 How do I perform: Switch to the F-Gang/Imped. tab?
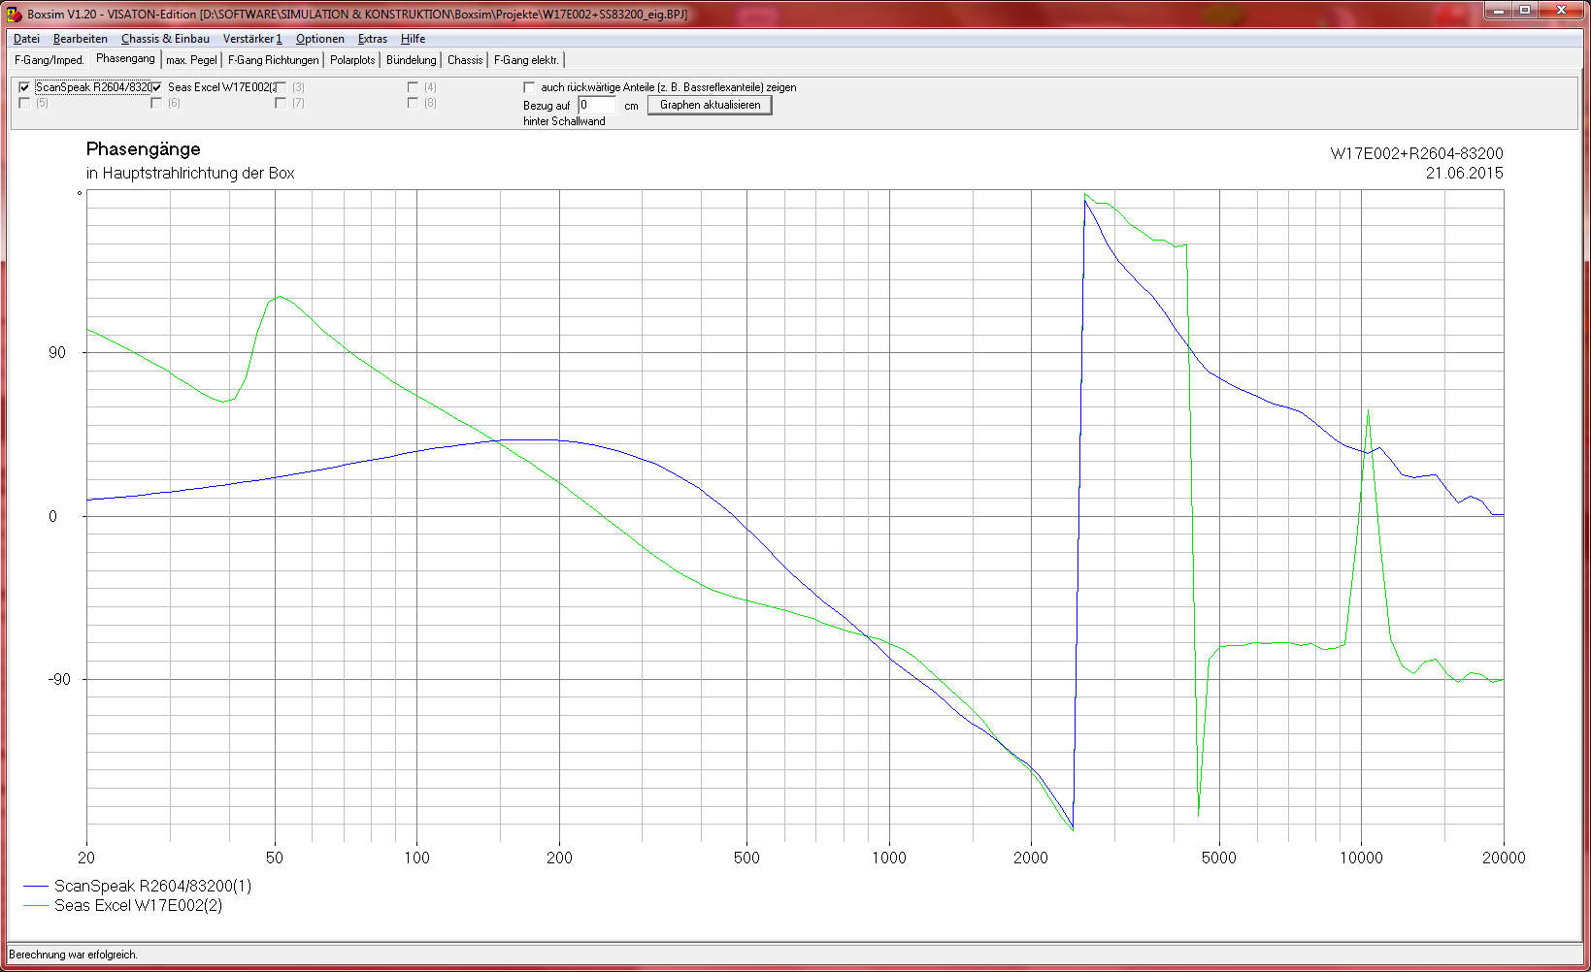click(50, 60)
